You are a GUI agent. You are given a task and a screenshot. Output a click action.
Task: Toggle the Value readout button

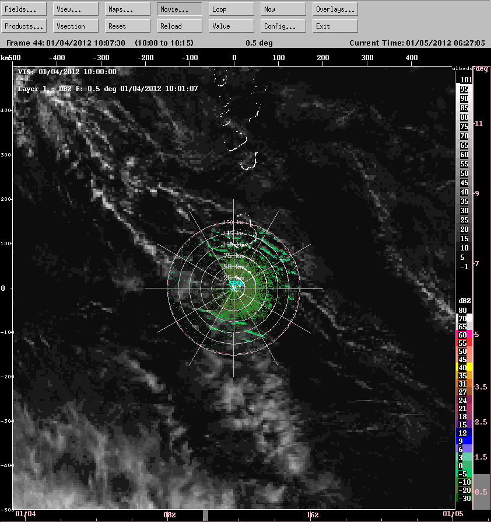232,26
